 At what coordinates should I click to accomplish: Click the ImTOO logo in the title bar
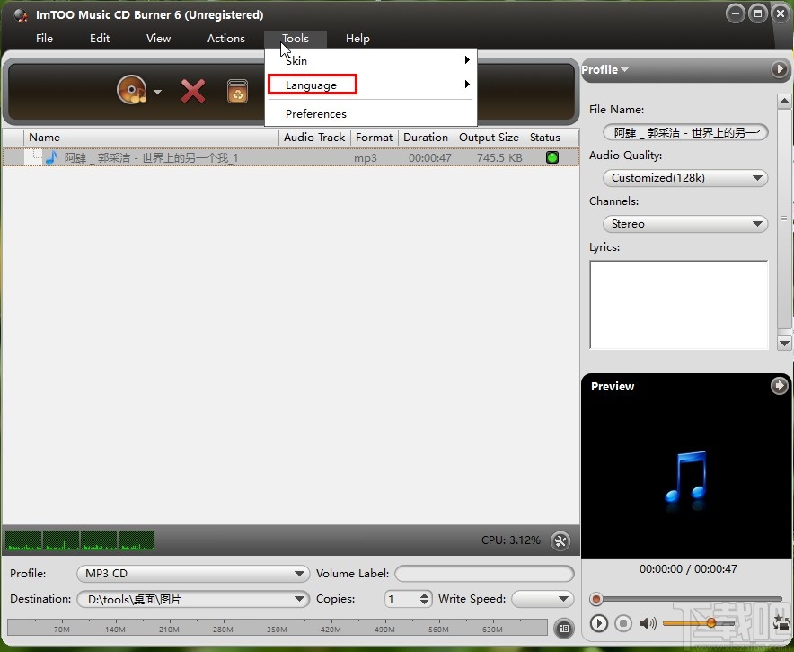(18, 14)
